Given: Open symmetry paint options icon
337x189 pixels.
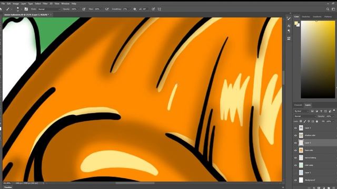Looking at the screenshot, I should [159, 9].
